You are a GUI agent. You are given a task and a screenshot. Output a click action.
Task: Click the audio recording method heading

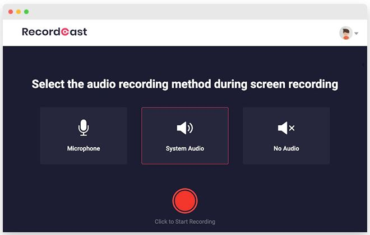click(185, 84)
